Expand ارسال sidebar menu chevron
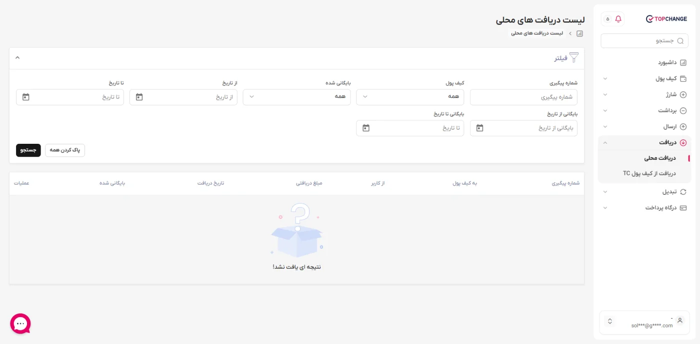Screen dimensions: 700x344 (x=605, y=127)
